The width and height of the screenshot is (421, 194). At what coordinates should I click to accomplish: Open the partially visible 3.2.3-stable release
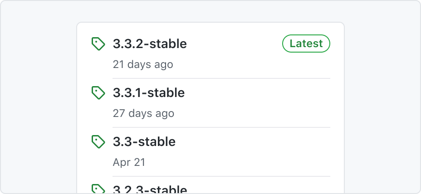(x=150, y=189)
